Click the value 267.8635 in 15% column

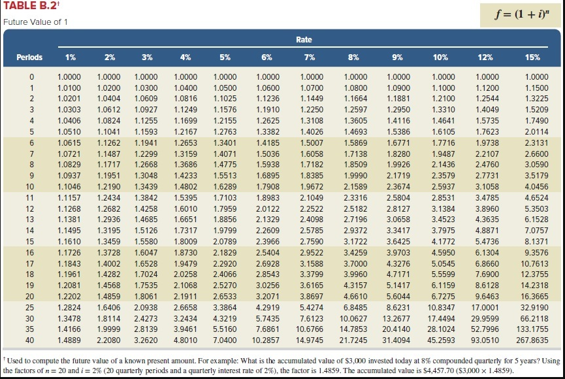pyautogui.click(x=533, y=338)
